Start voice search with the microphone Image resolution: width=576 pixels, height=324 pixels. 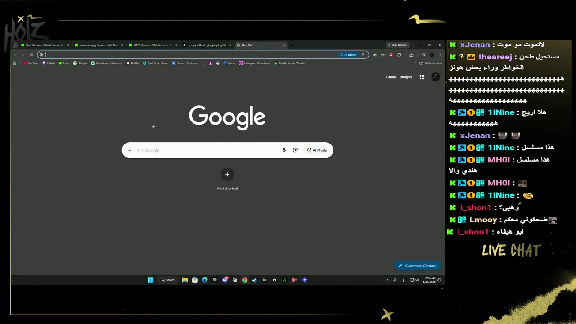tap(284, 150)
